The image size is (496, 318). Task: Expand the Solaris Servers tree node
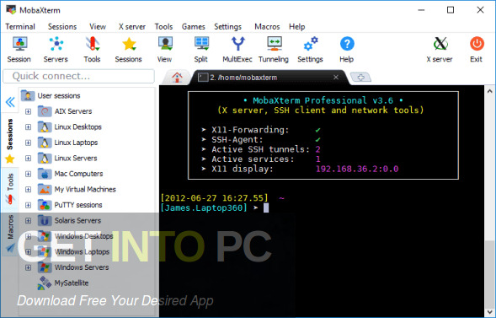(28, 220)
